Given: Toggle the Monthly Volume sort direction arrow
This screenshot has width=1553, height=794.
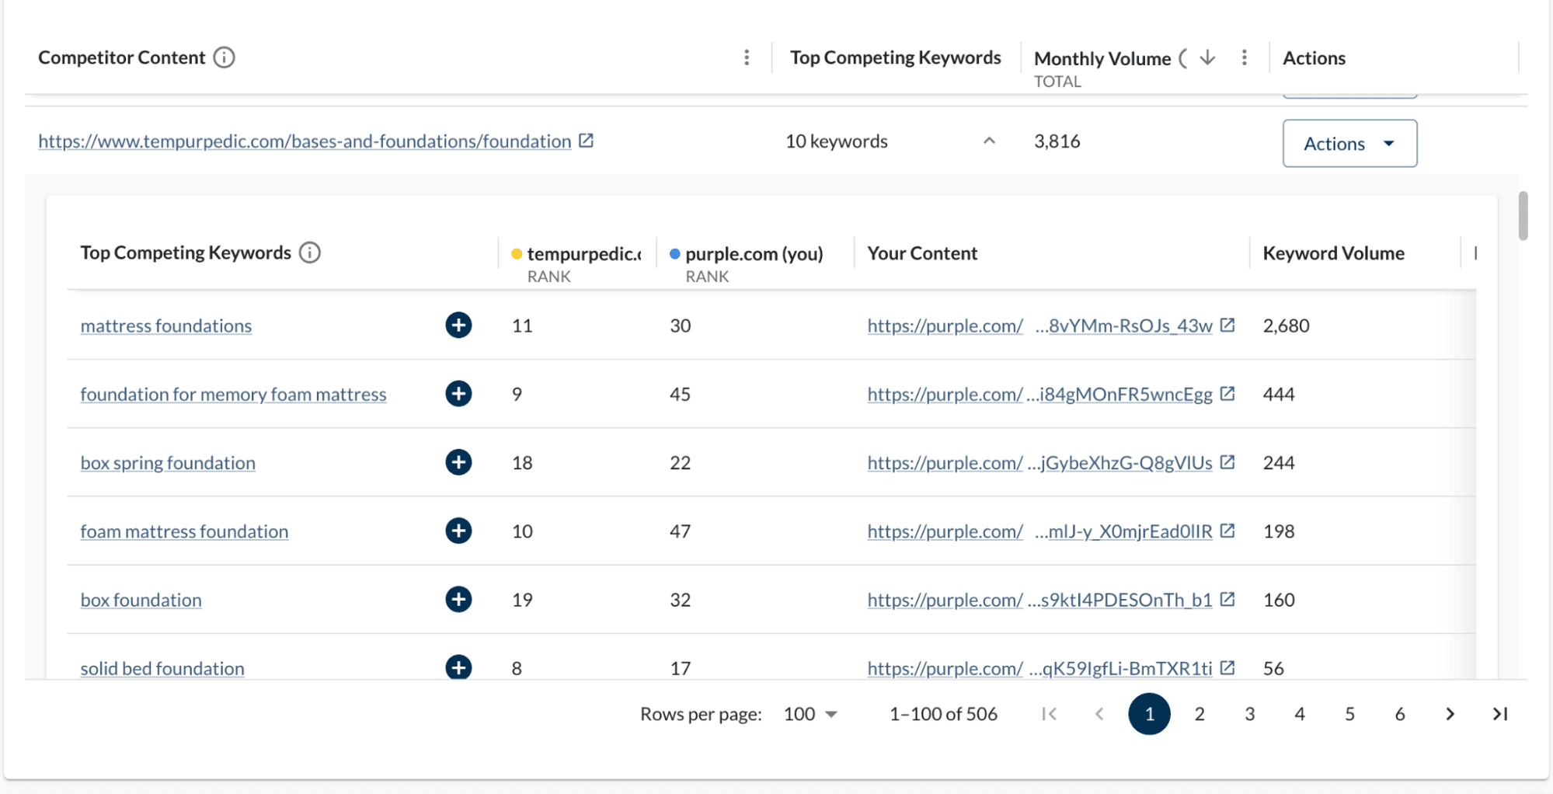Looking at the screenshot, I should tap(1207, 57).
